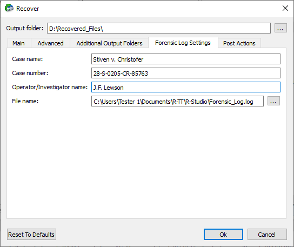Click the Case number input field
294x247 pixels.
click(x=186, y=73)
